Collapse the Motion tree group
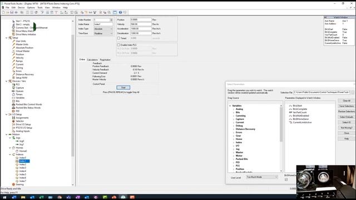Image resolution: width=356 pixels, height=200 pixels. click(6, 134)
